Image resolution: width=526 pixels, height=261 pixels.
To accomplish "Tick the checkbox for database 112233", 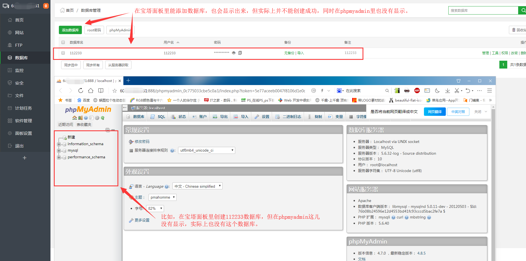I will tap(63, 53).
